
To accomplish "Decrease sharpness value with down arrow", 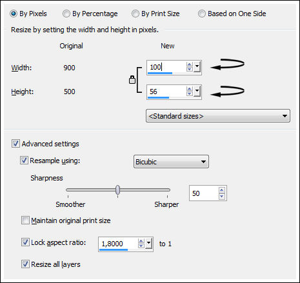I will click(x=222, y=196).
